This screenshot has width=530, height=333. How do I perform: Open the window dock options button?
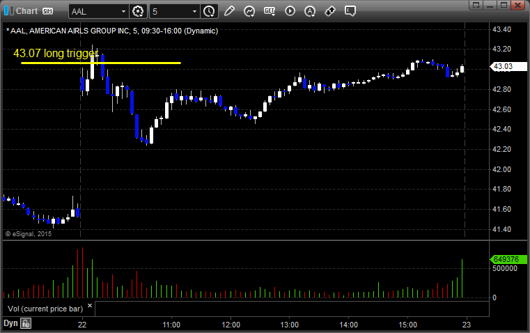click(x=476, y=5)
